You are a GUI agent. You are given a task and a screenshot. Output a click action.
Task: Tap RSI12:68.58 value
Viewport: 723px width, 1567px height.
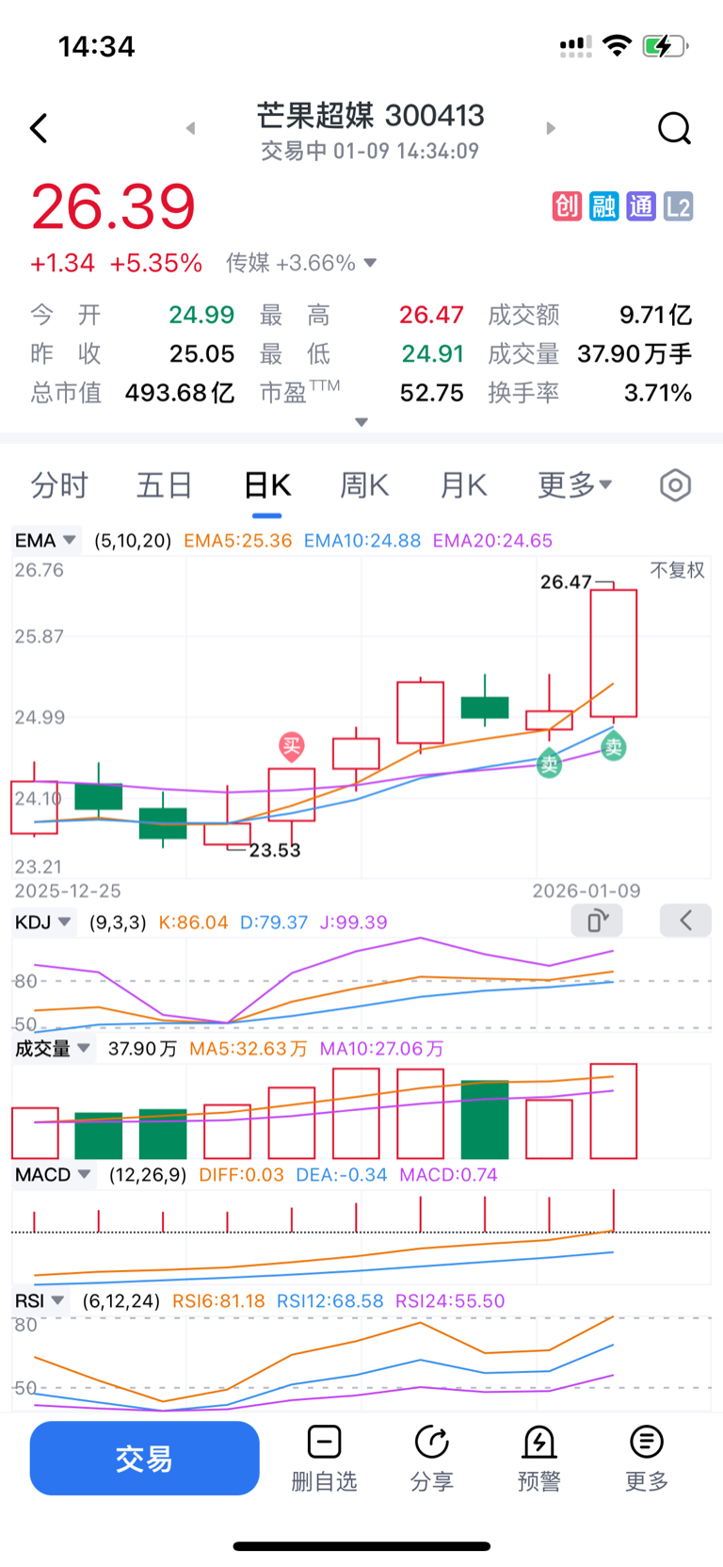click(330, 1301)
